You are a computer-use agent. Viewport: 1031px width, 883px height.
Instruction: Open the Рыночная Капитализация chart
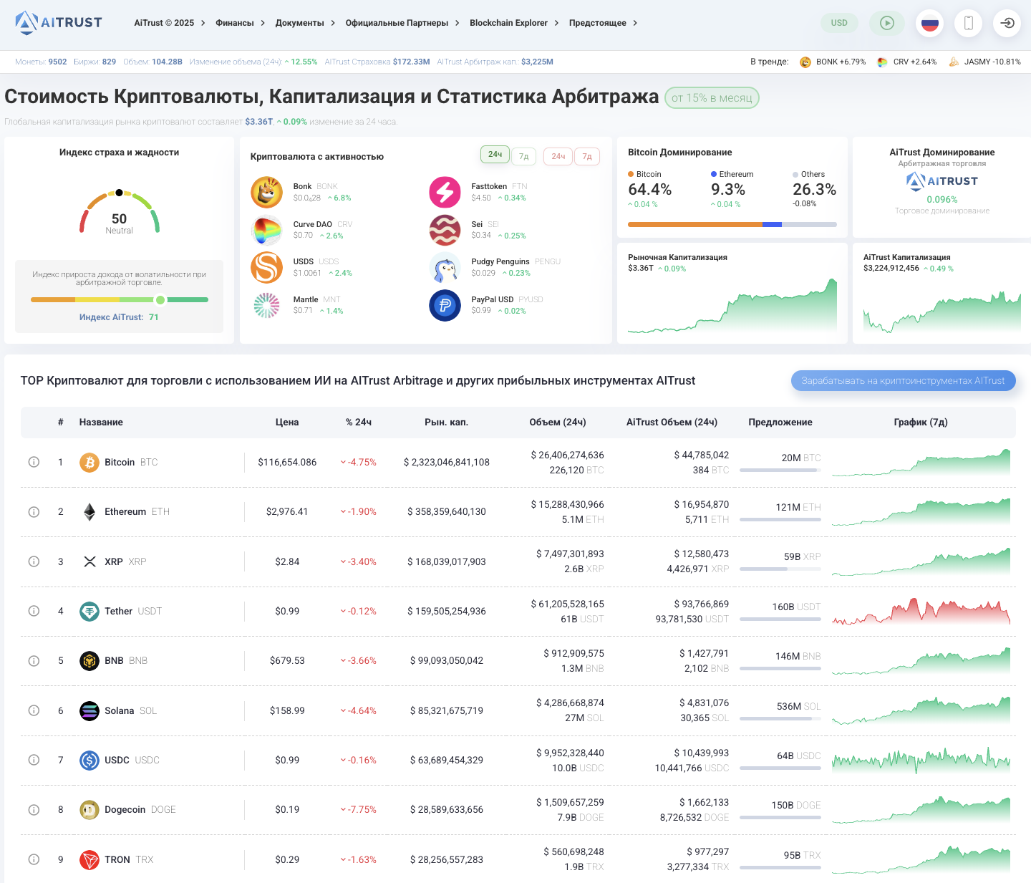pyautogui.click(x=732, y=307)
